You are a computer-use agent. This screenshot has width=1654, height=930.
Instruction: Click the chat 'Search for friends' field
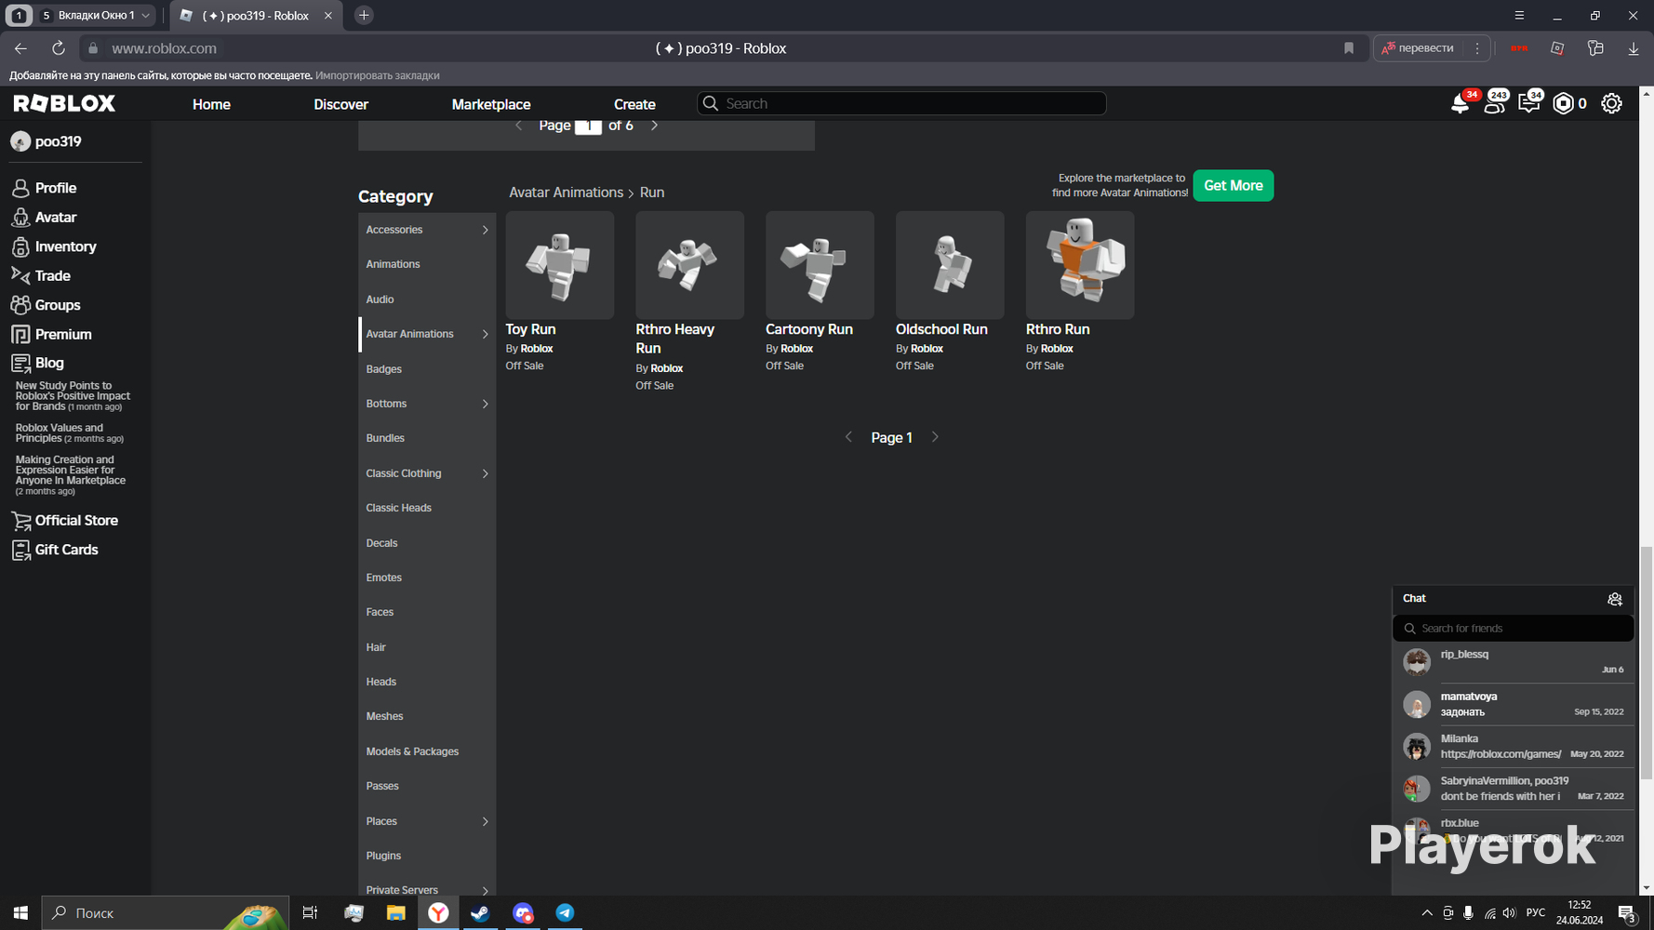pyautogui.click(x=1513, y=629)
